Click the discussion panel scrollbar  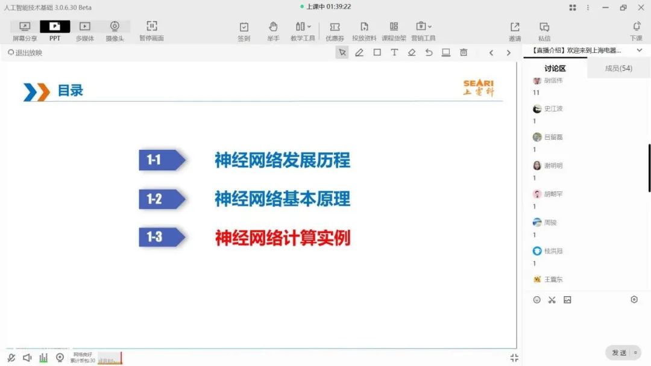[649, 168]
